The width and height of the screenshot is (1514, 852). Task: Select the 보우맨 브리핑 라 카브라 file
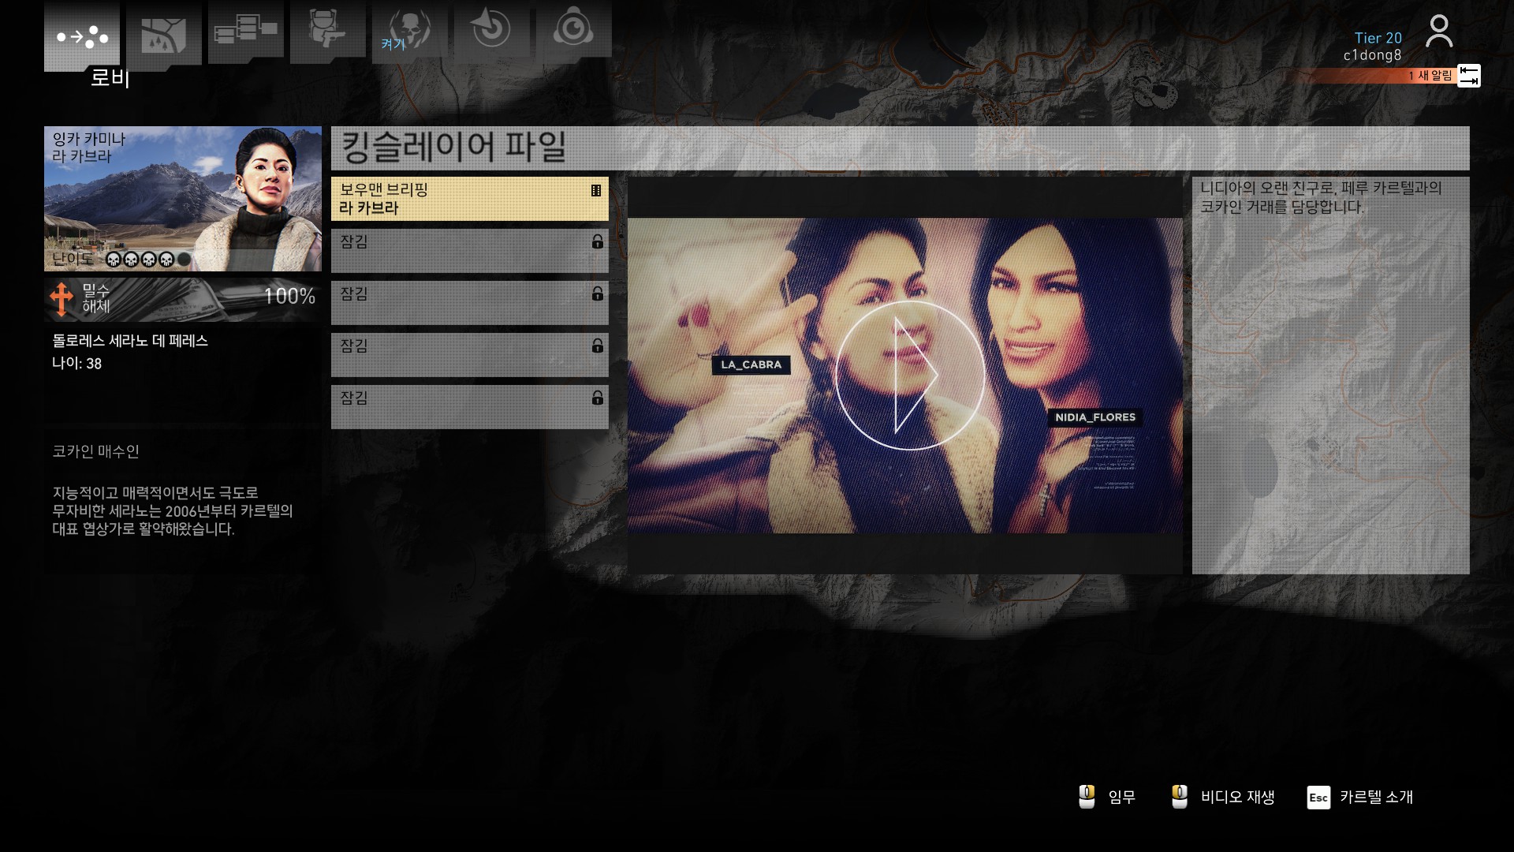(x=469, y=199)
